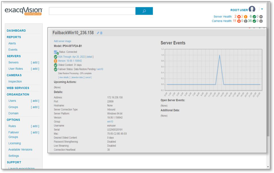Open Options section heading

[x=13, y=120]
